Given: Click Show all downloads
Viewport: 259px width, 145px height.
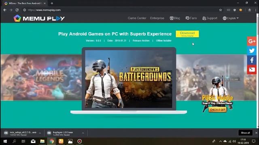Looking at the screenshot, I should coord(245,133).
